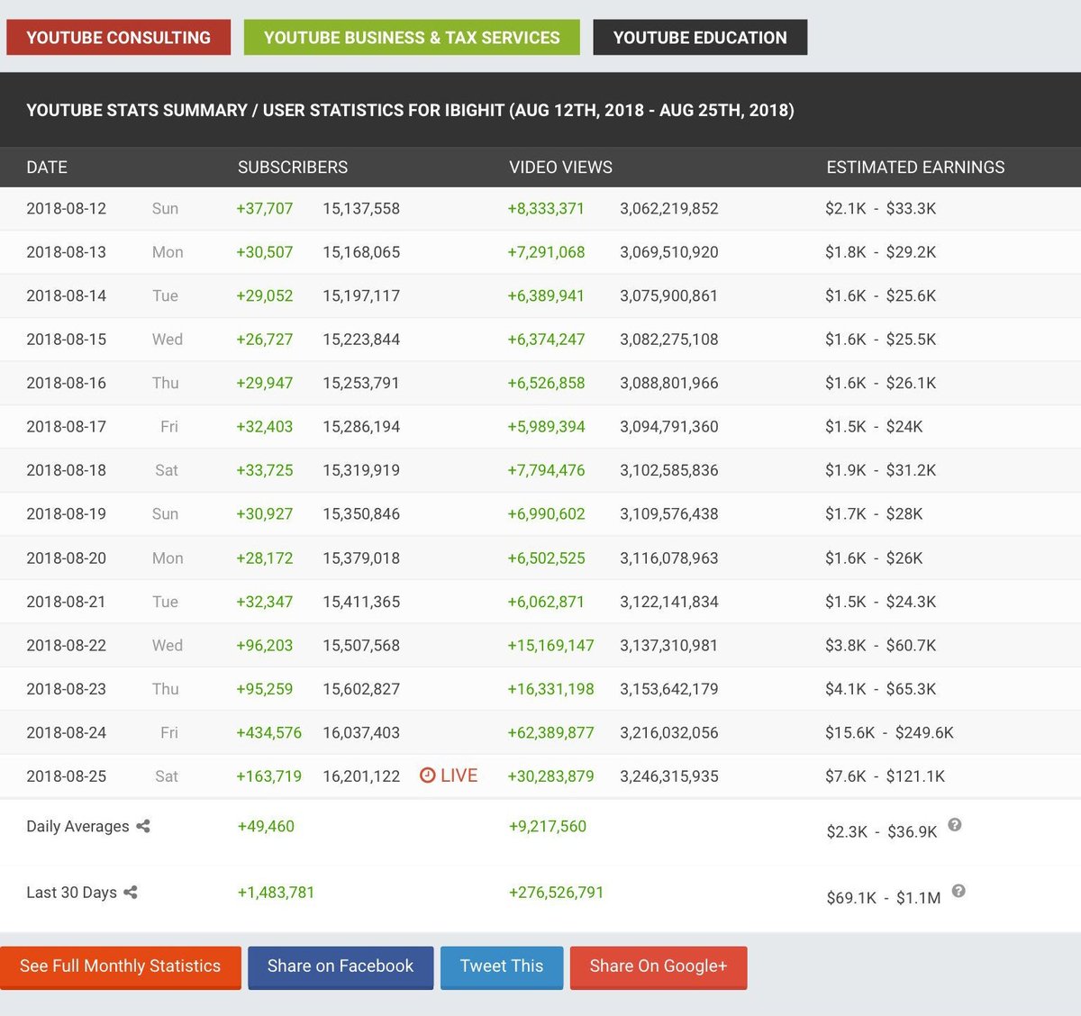Select the date 2018-08-20
This screenshot has width=1081, height=1016.
(x=66, y=558)
